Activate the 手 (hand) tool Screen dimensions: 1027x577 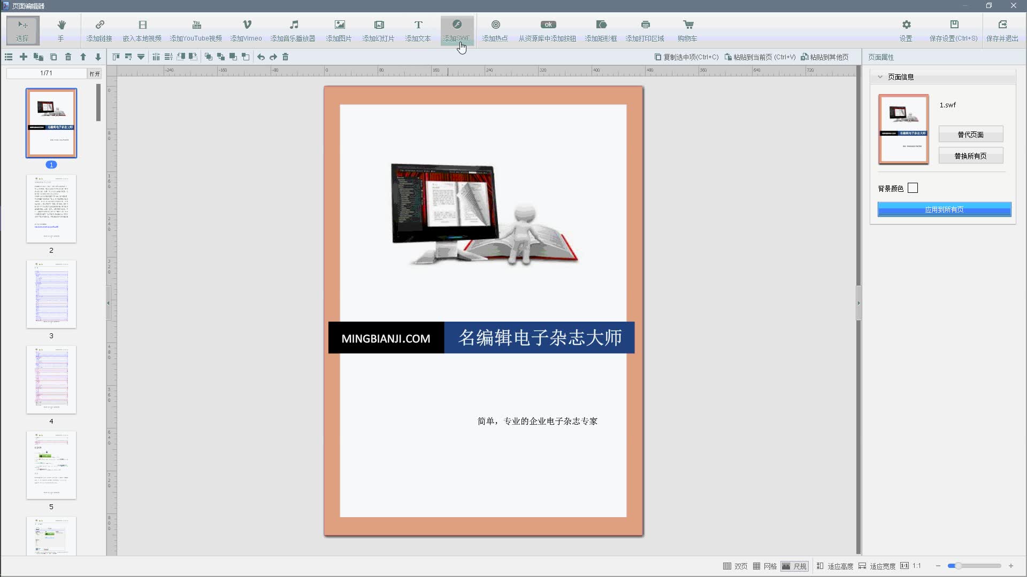pos(61,30)
